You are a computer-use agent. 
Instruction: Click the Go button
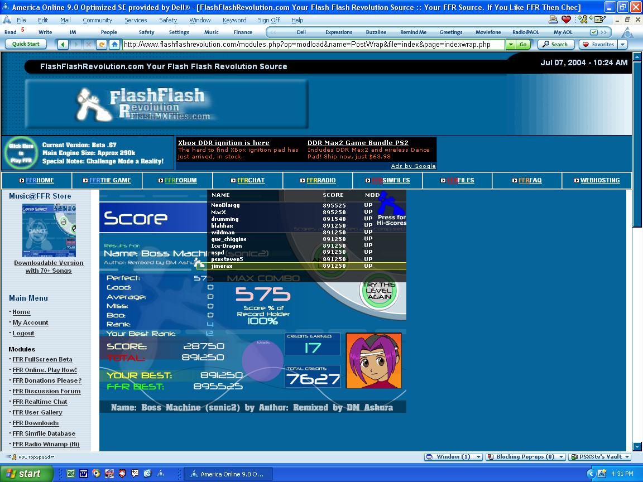pyautogui.click(x=523, y=44)
